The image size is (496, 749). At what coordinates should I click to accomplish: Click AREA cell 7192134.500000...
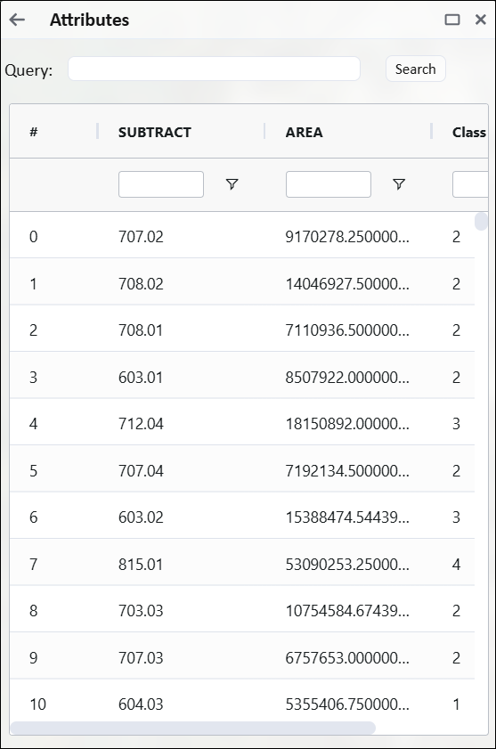click(x=347, y=471)
